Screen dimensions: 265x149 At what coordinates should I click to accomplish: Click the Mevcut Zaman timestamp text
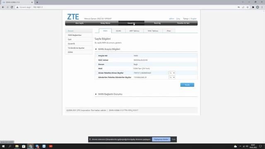pyautogui.click(x=98, y=19)
